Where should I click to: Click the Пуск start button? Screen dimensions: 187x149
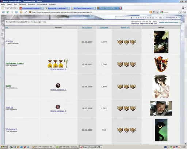click(x=4, y=147)
